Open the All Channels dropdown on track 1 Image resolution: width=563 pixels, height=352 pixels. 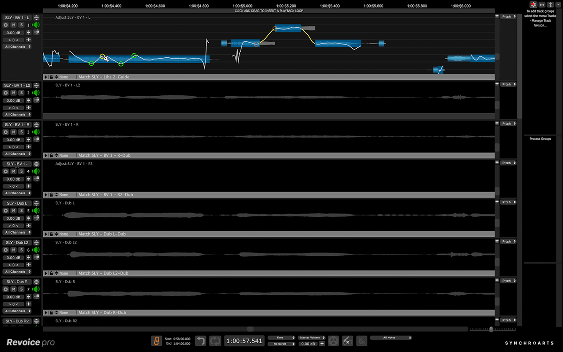pos(17,46)
